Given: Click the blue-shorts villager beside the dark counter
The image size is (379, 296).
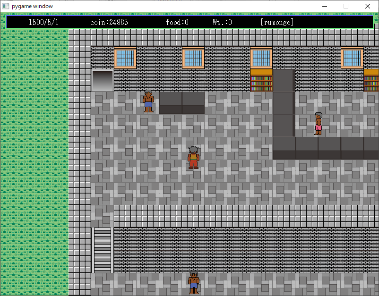Looking at the screenshot, I should point(148,101).
